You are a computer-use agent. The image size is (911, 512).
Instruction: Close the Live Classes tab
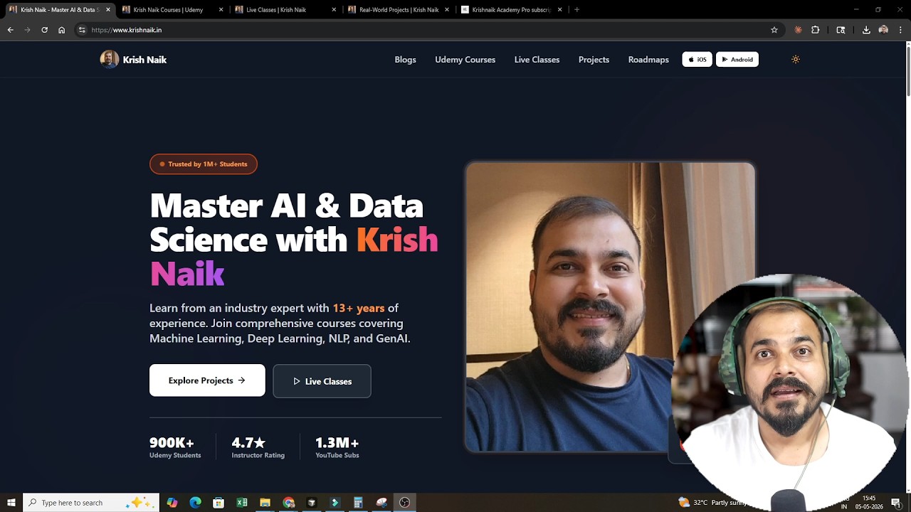pyautogui.click(x=334, y=10)
